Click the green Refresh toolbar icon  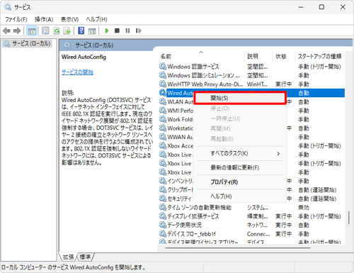pyautogui.click(x=57, y=30)
